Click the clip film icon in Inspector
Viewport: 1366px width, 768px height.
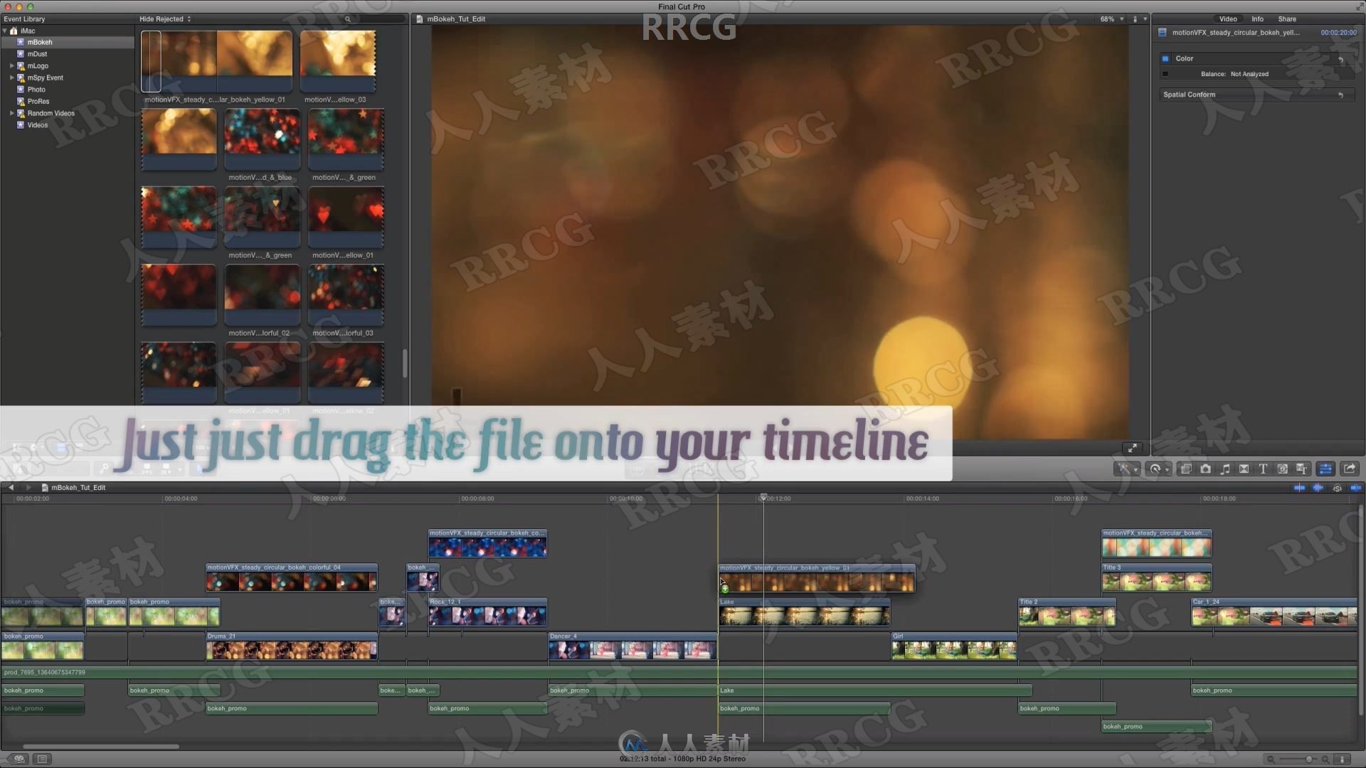[x=1163, y=33]
